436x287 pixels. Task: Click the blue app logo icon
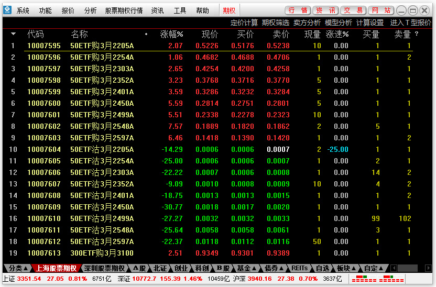click(7, 10)
